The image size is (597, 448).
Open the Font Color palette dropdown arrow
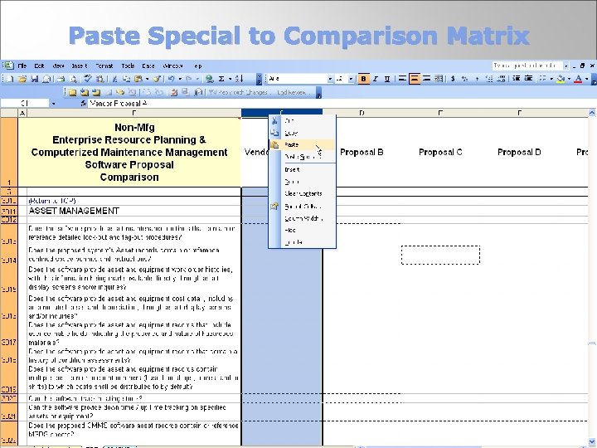coord(587,79)
